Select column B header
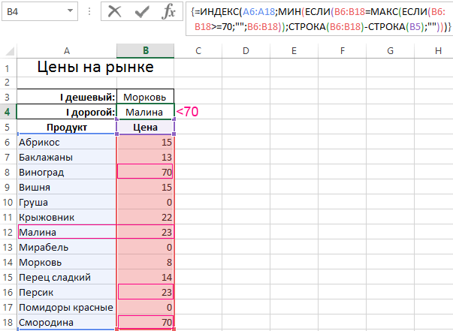 click(x=146, y=51)
